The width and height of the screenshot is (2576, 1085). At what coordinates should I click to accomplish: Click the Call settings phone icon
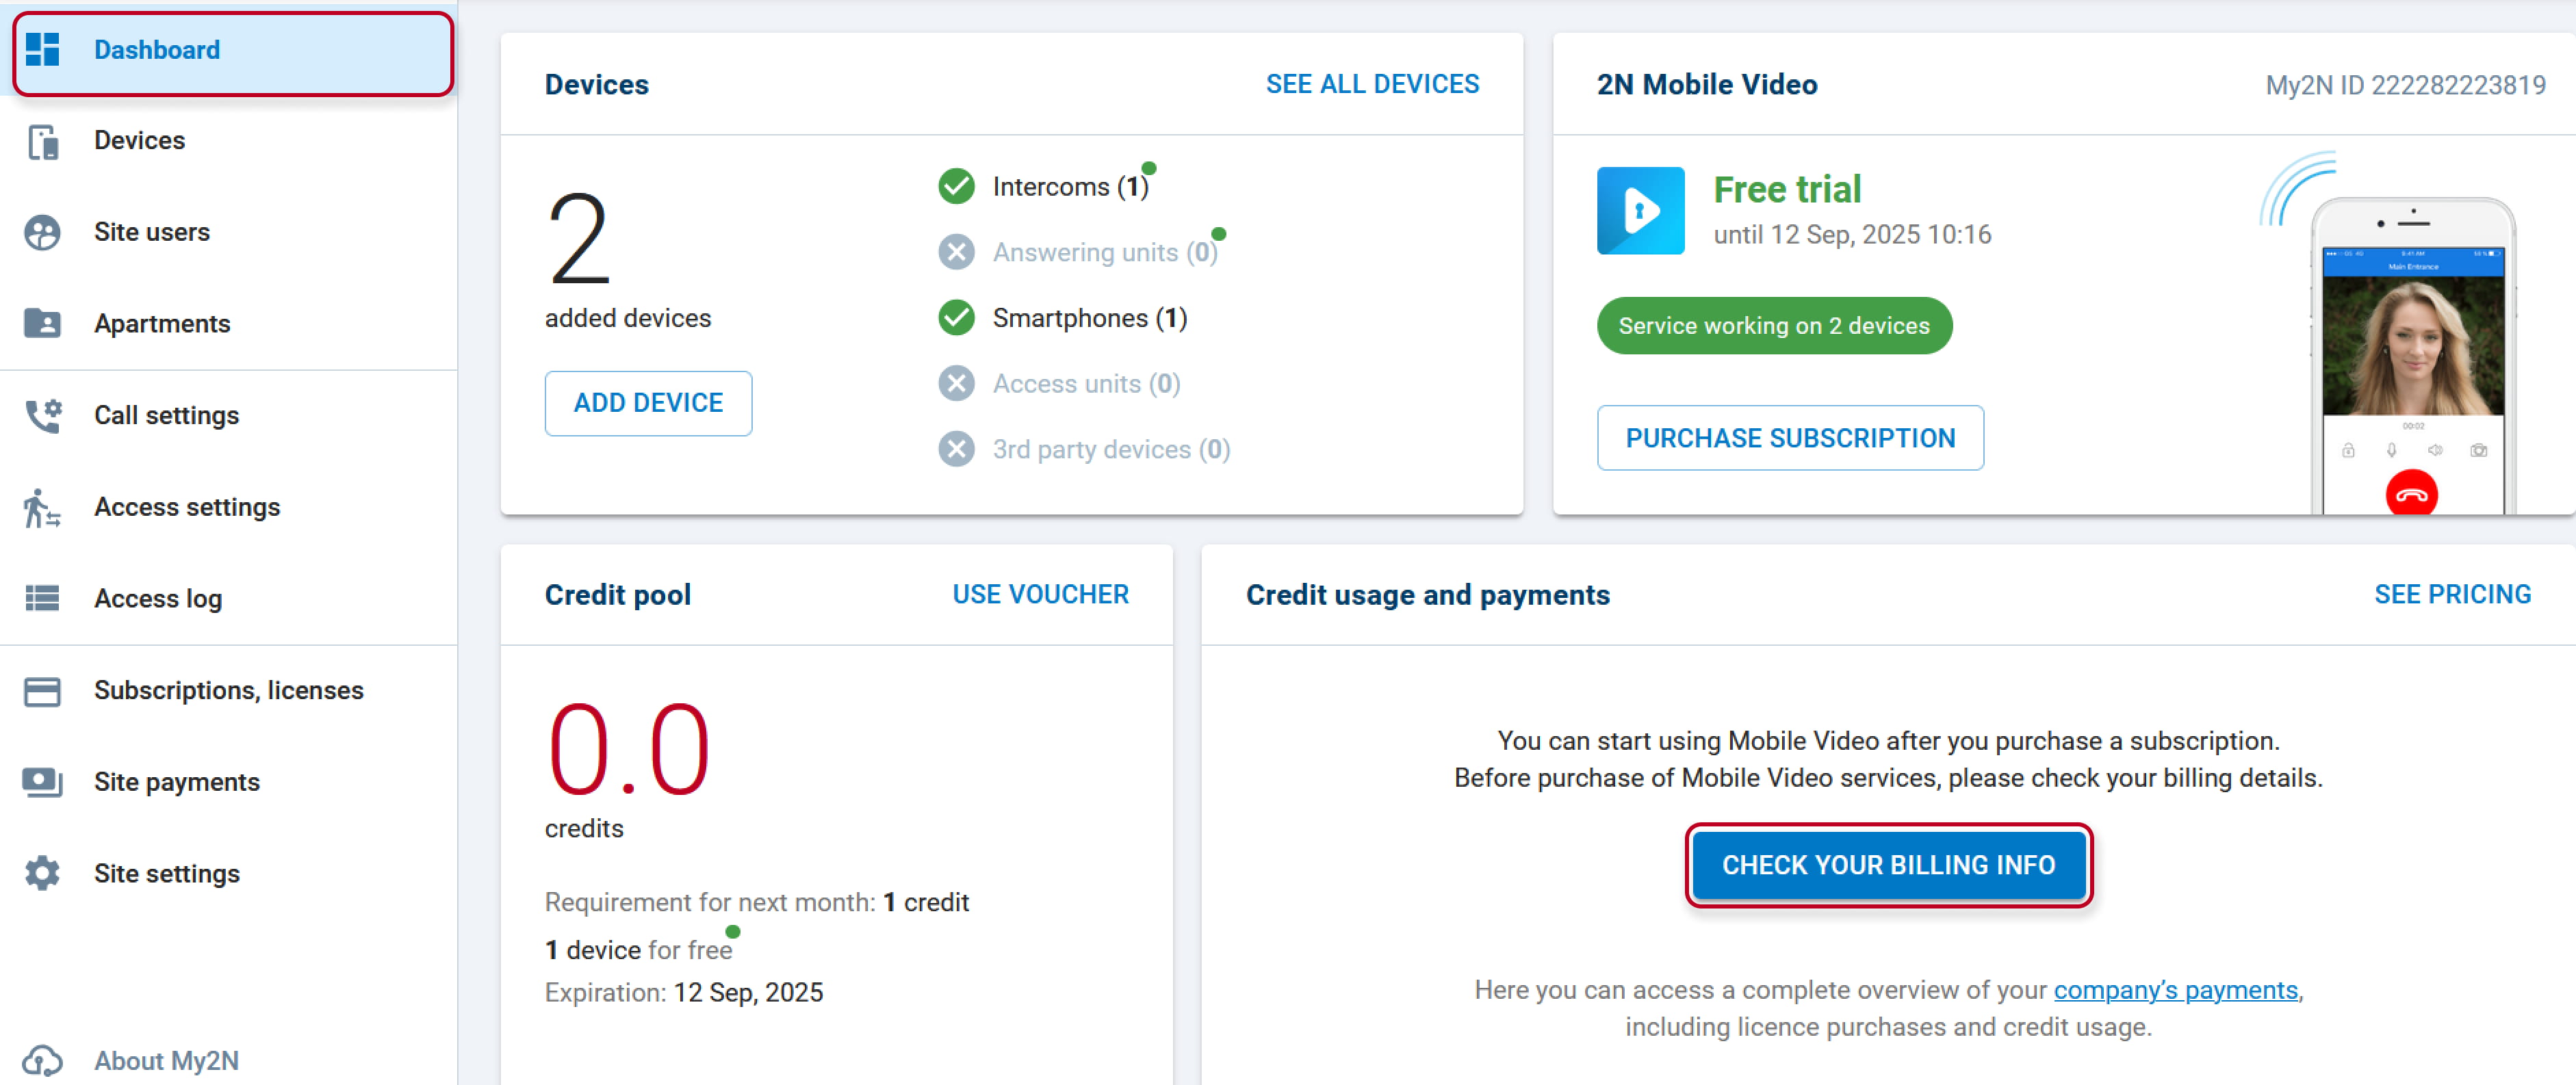(43, 415)
